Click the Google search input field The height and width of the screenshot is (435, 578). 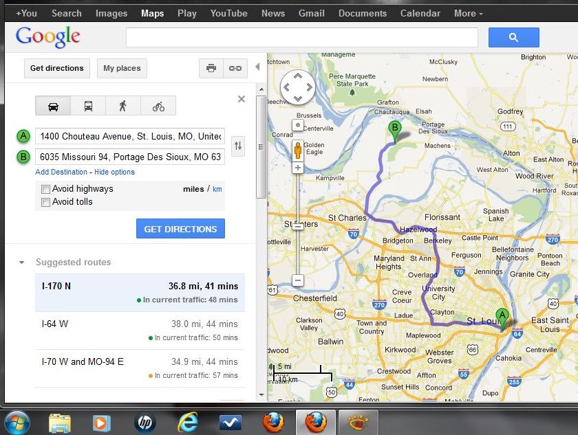tap(302, 37)
